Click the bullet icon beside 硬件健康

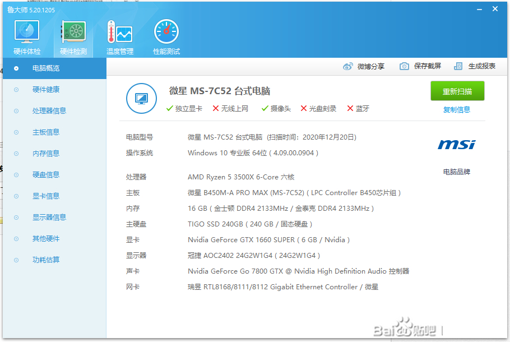(x=16, y=90)
